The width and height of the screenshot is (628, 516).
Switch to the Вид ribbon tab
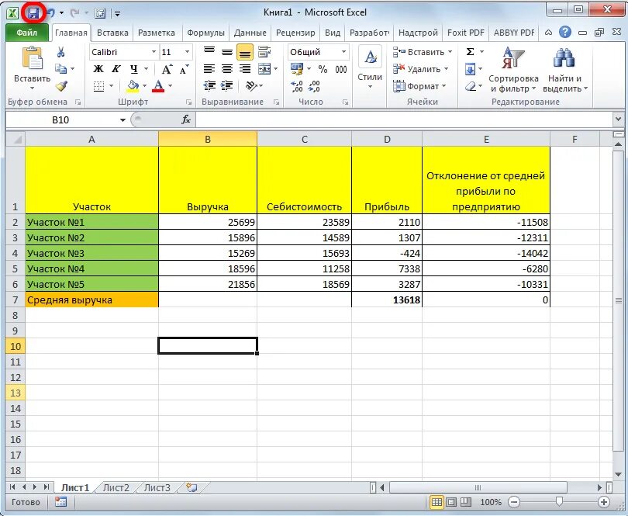tap(333, 33)
